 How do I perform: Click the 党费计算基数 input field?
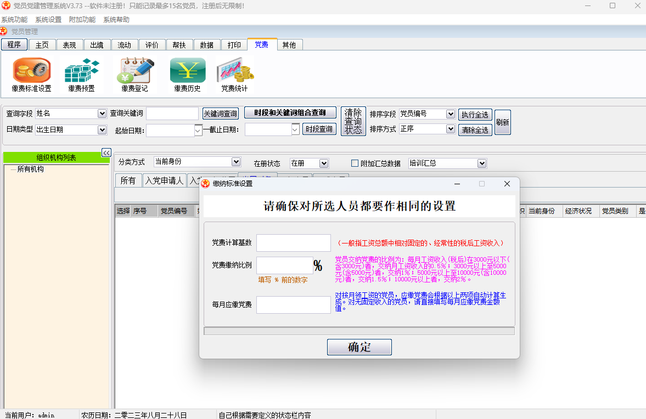click(x=293, y=242)
